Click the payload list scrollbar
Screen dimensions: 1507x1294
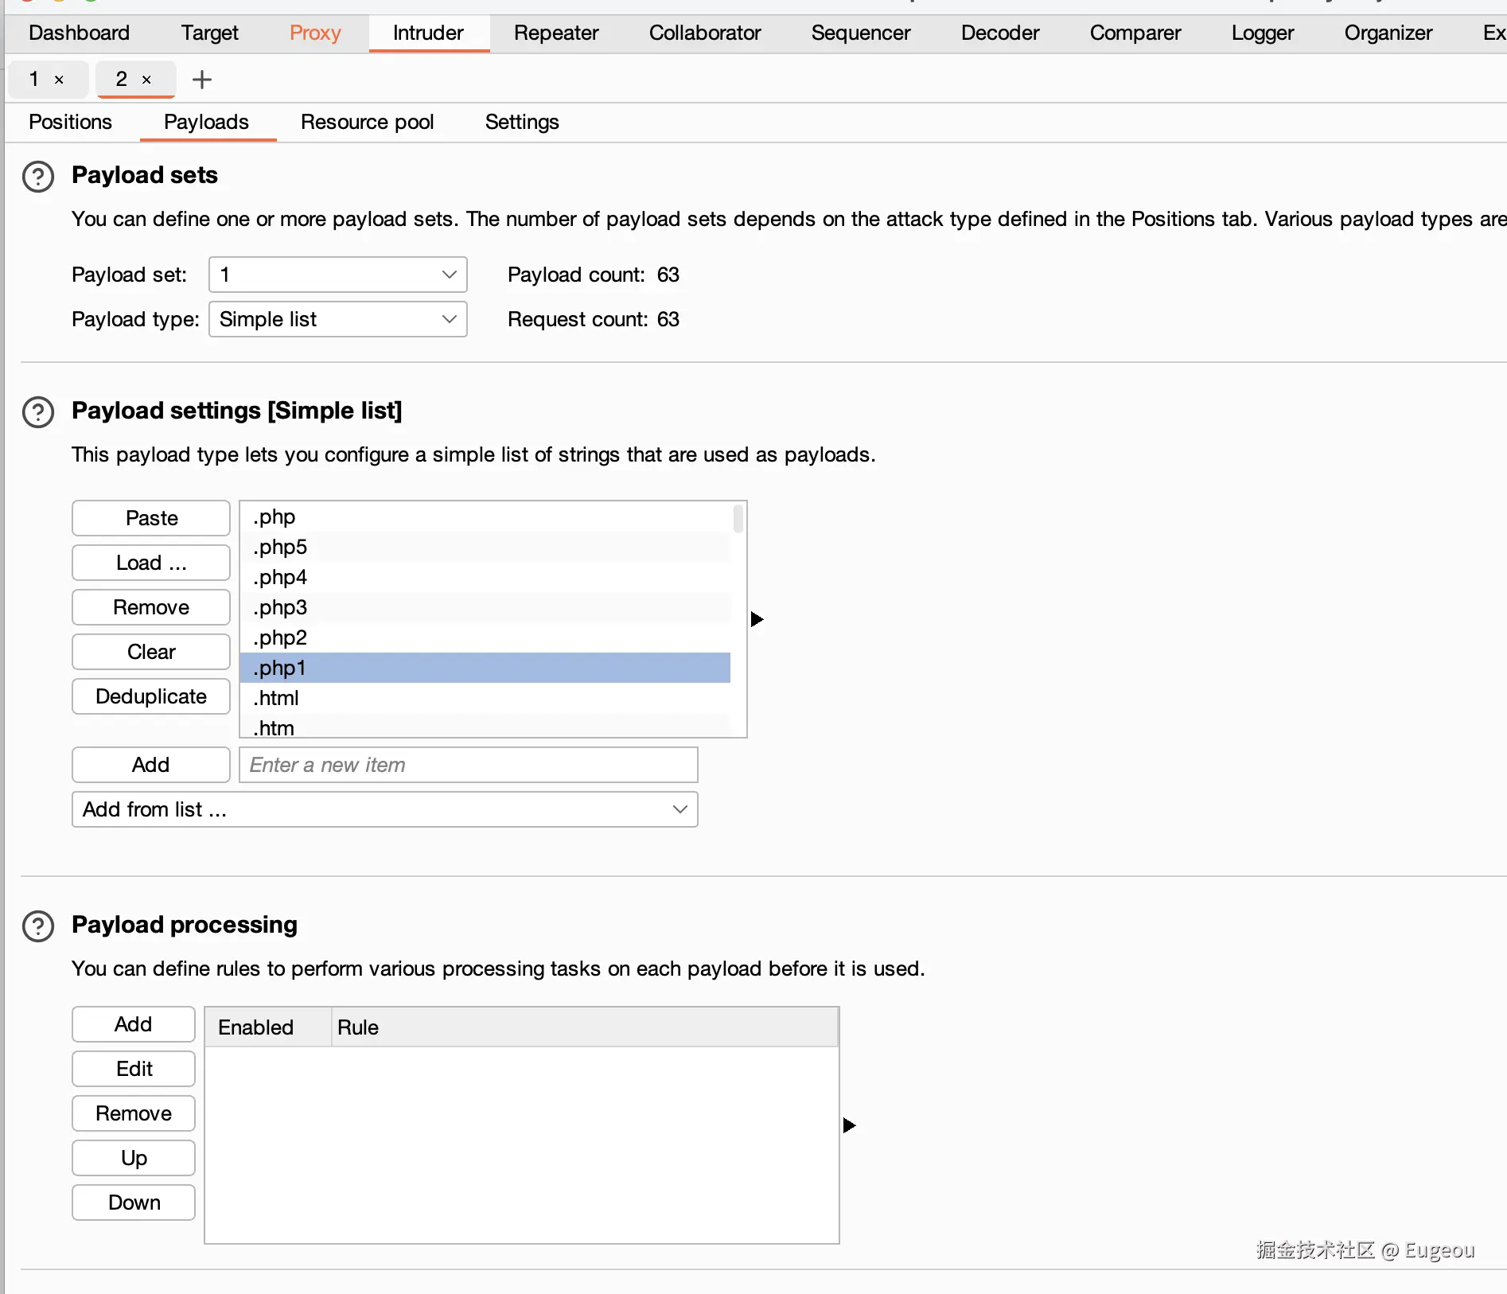(738, 519)
